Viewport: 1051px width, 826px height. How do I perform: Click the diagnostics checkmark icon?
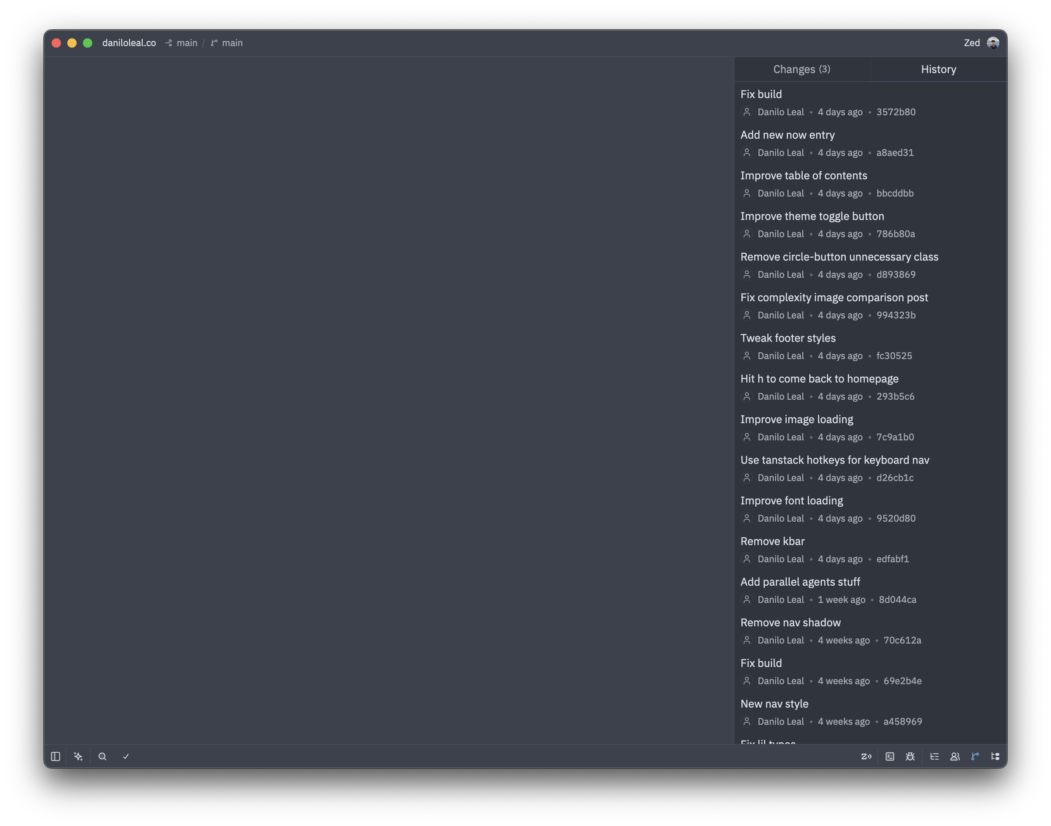[126, 756]
